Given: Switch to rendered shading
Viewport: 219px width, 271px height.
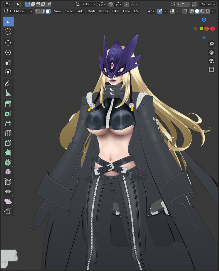Looking at the screenshot, I should (x=208, y=11).
